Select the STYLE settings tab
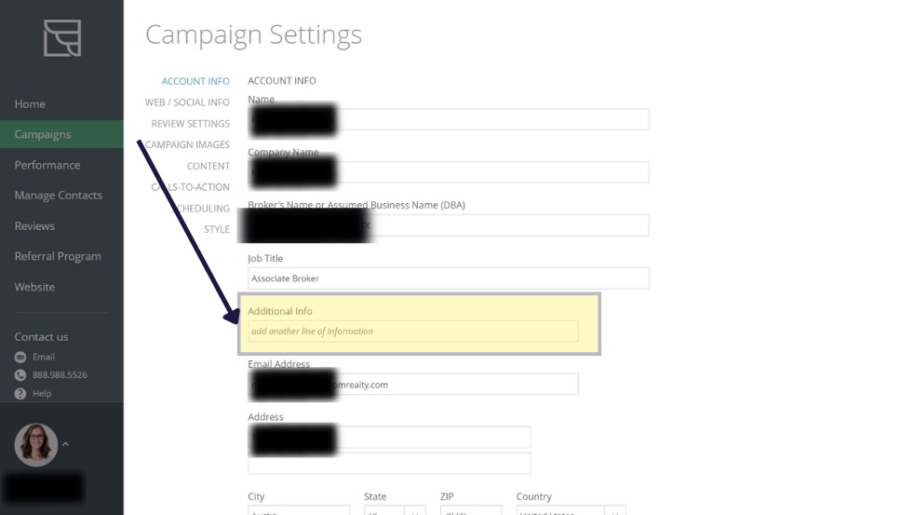Screen dimensions: 900x515 pyautogui.click(x=217, y=229)
